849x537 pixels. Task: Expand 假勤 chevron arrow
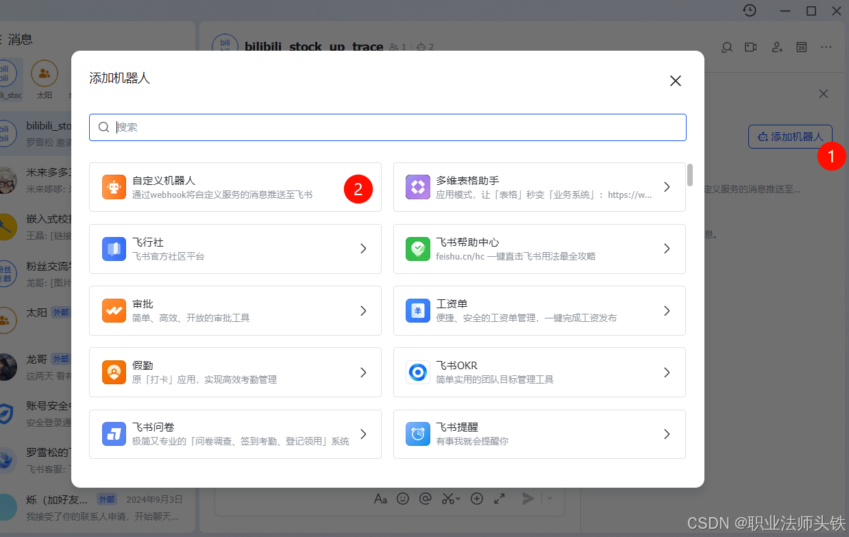pos(363,372)
